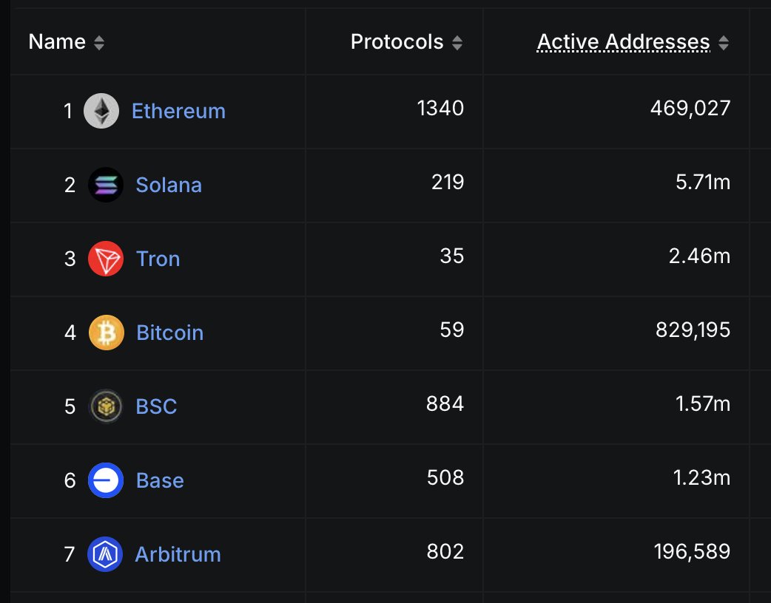
Task: Click rank number 3 beside Tron
Action: click(x=70, y=259)
